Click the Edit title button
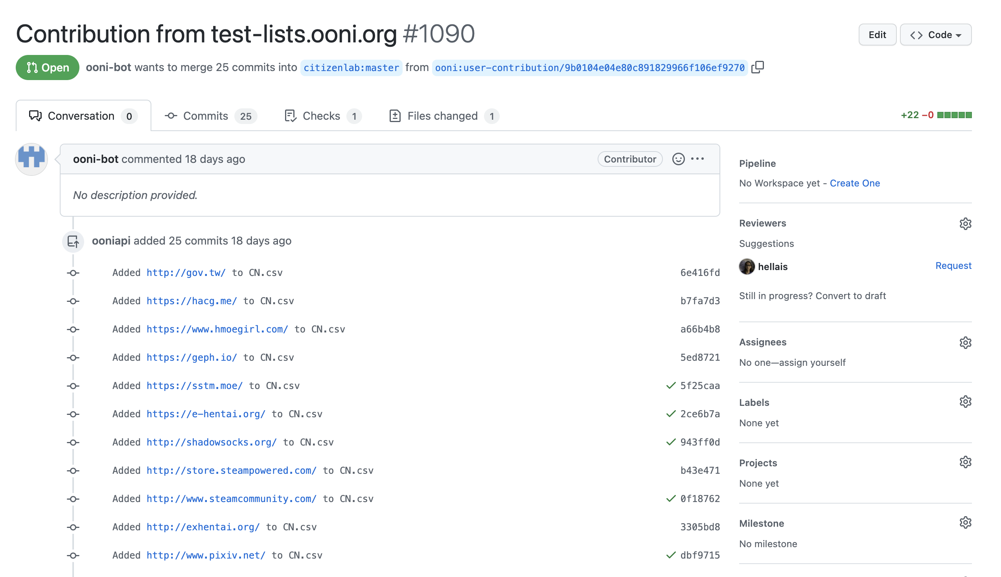The image size is (1001, 577). (877, 35)
